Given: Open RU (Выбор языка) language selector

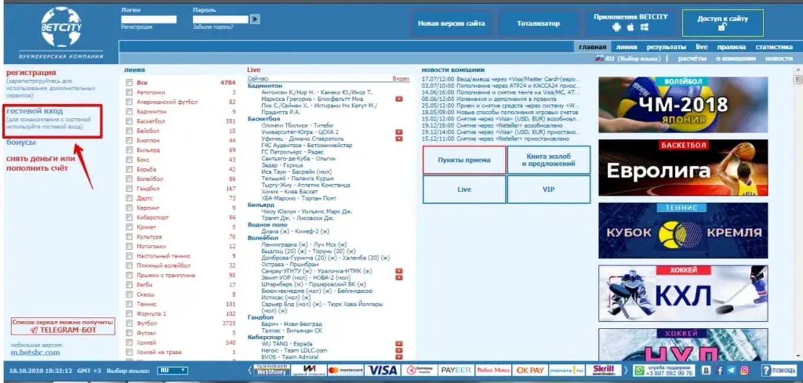Looking at the screenshot, I should (628, 59).
